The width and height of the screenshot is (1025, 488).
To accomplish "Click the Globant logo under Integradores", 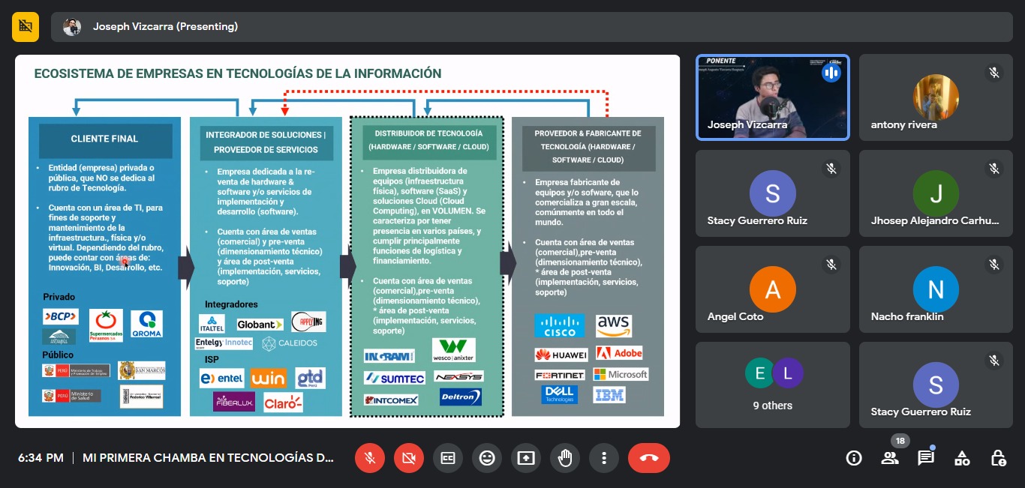I will click(x=260, y=325).
